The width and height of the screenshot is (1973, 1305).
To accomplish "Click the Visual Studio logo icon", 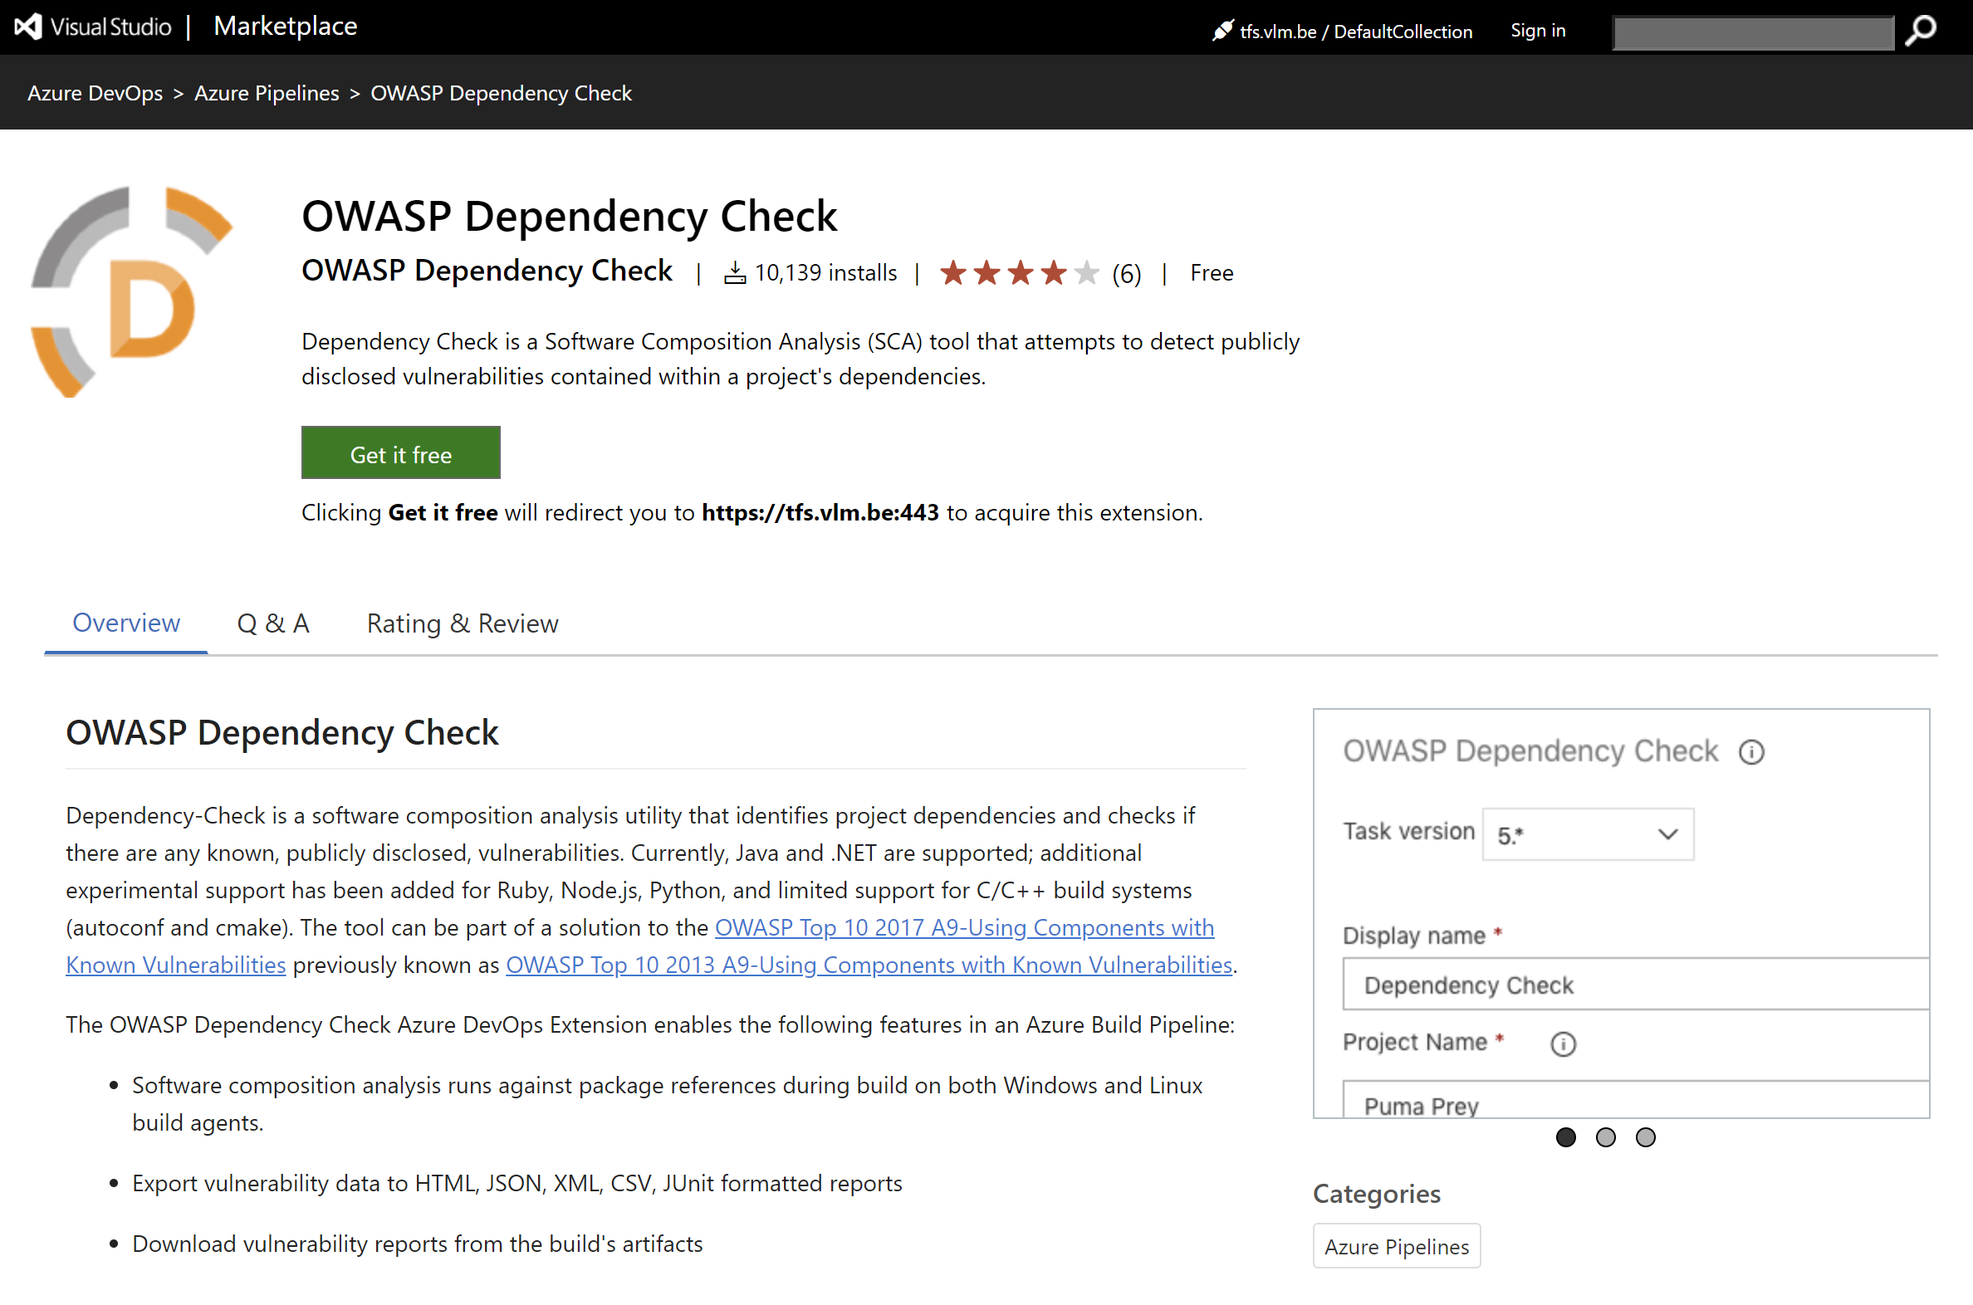I will pyautogui.click(x=27, y=27).
